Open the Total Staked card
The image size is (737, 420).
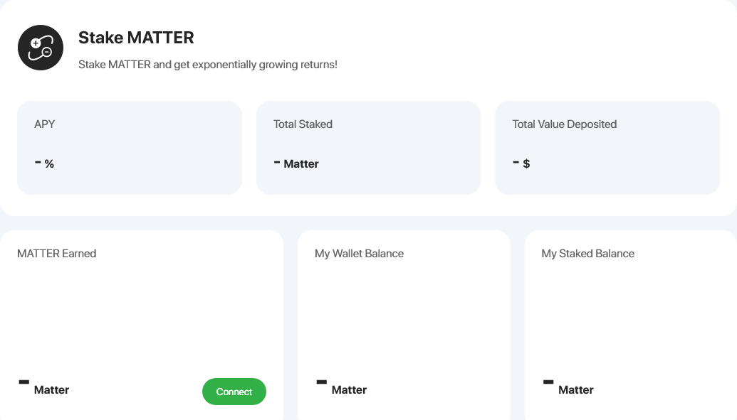(x=369, y=148)
